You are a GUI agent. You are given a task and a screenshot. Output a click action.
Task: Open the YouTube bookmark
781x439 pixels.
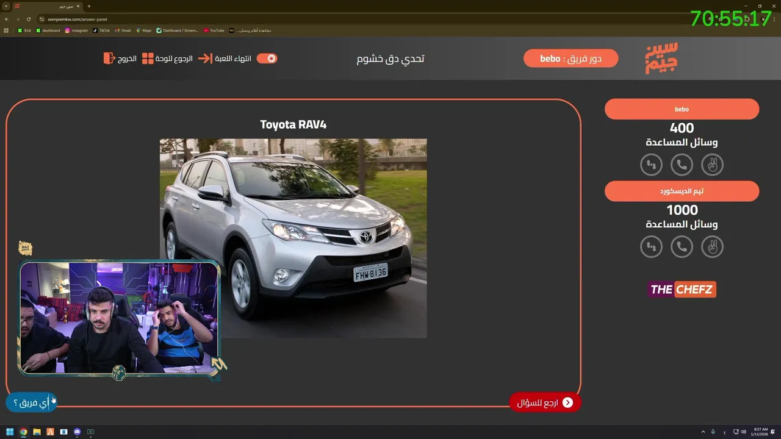214,30
